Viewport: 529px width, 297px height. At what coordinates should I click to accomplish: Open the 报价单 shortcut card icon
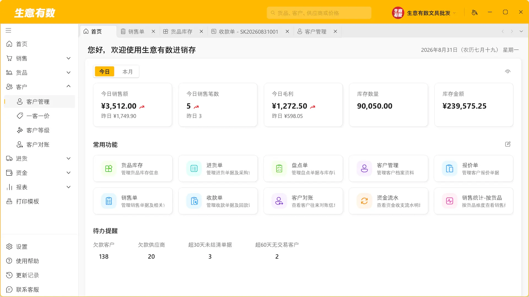(x=449, y=168)
